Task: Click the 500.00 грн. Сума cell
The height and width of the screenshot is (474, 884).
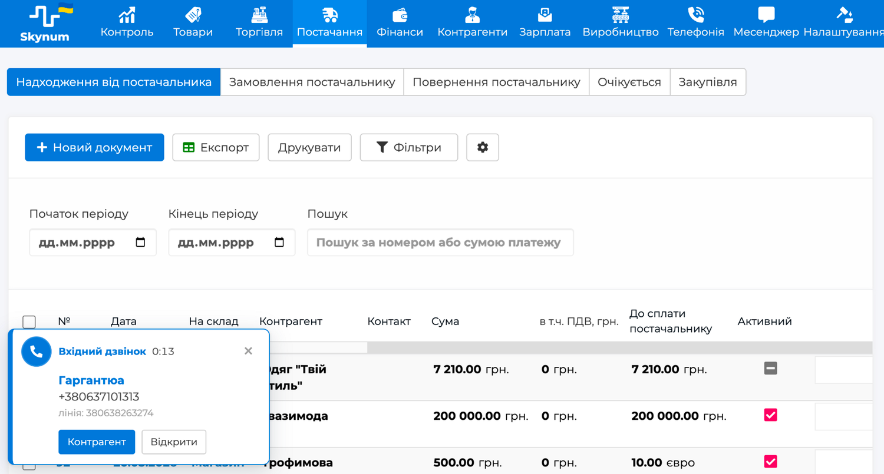Action: click(467, 462)
